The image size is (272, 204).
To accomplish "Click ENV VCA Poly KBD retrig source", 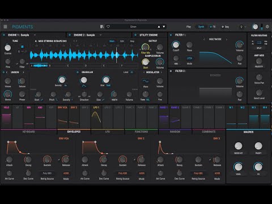I will click(47, 173).
